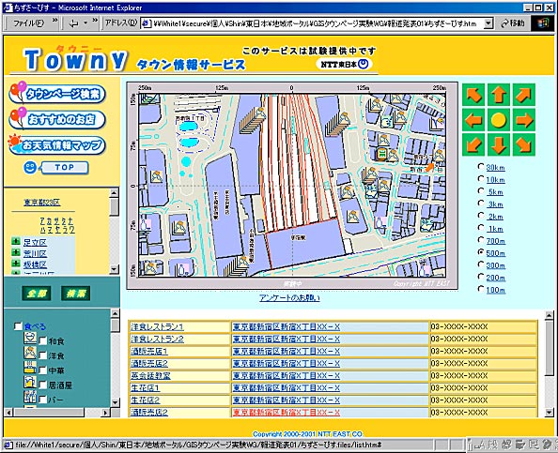
Task: Pan the map downward with down arrow
Action: (x=499, y=145)
